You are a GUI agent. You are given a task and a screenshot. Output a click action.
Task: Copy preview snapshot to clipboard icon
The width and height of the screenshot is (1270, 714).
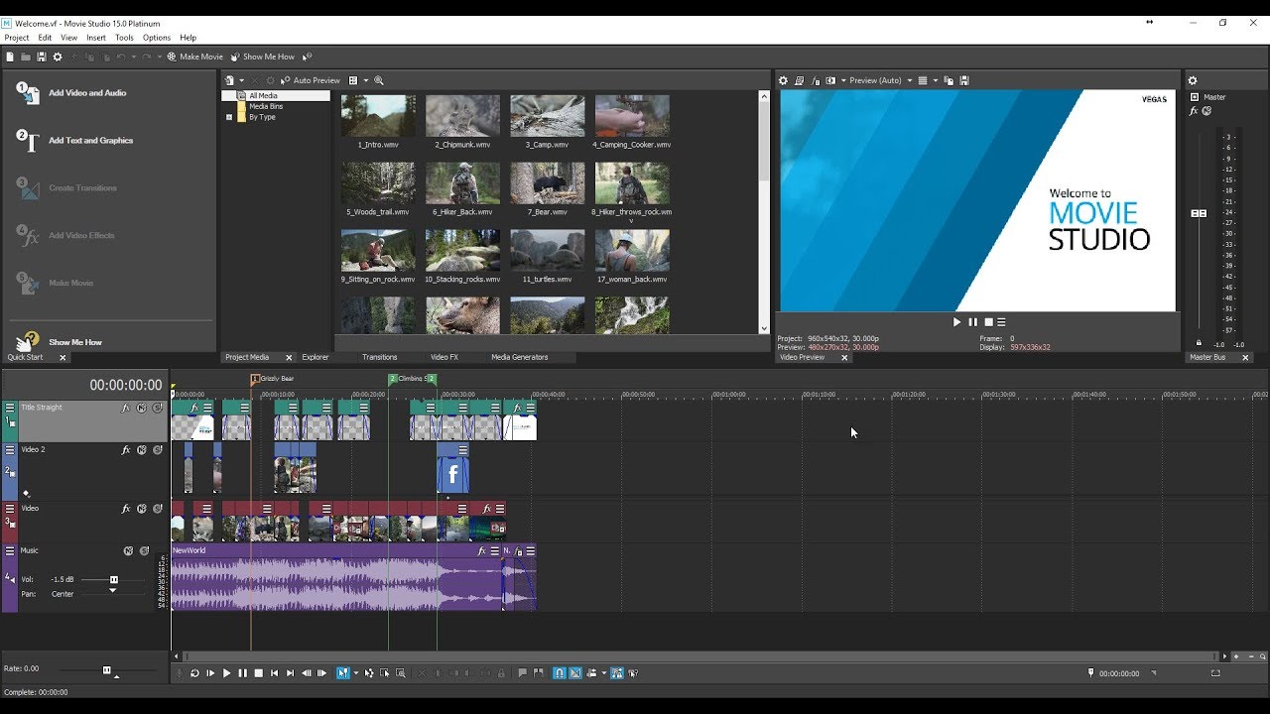click(949, 80)
